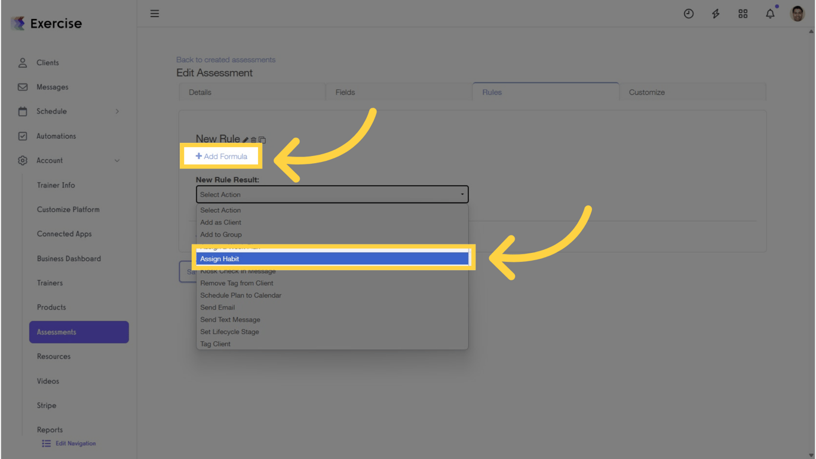This screenshot has width=816, height=459.
Task: Rename the rule with the pencil icon
Action: pos(245,139)
